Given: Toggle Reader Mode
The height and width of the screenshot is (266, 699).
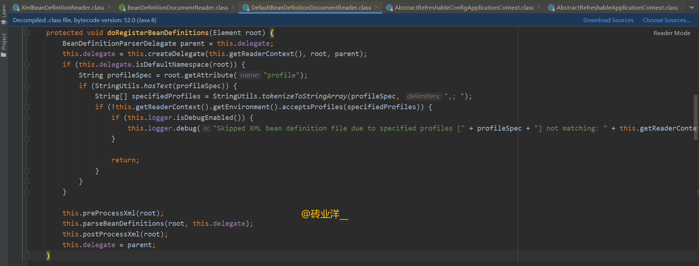Looking at the screenshot, I should pos(672,33).
